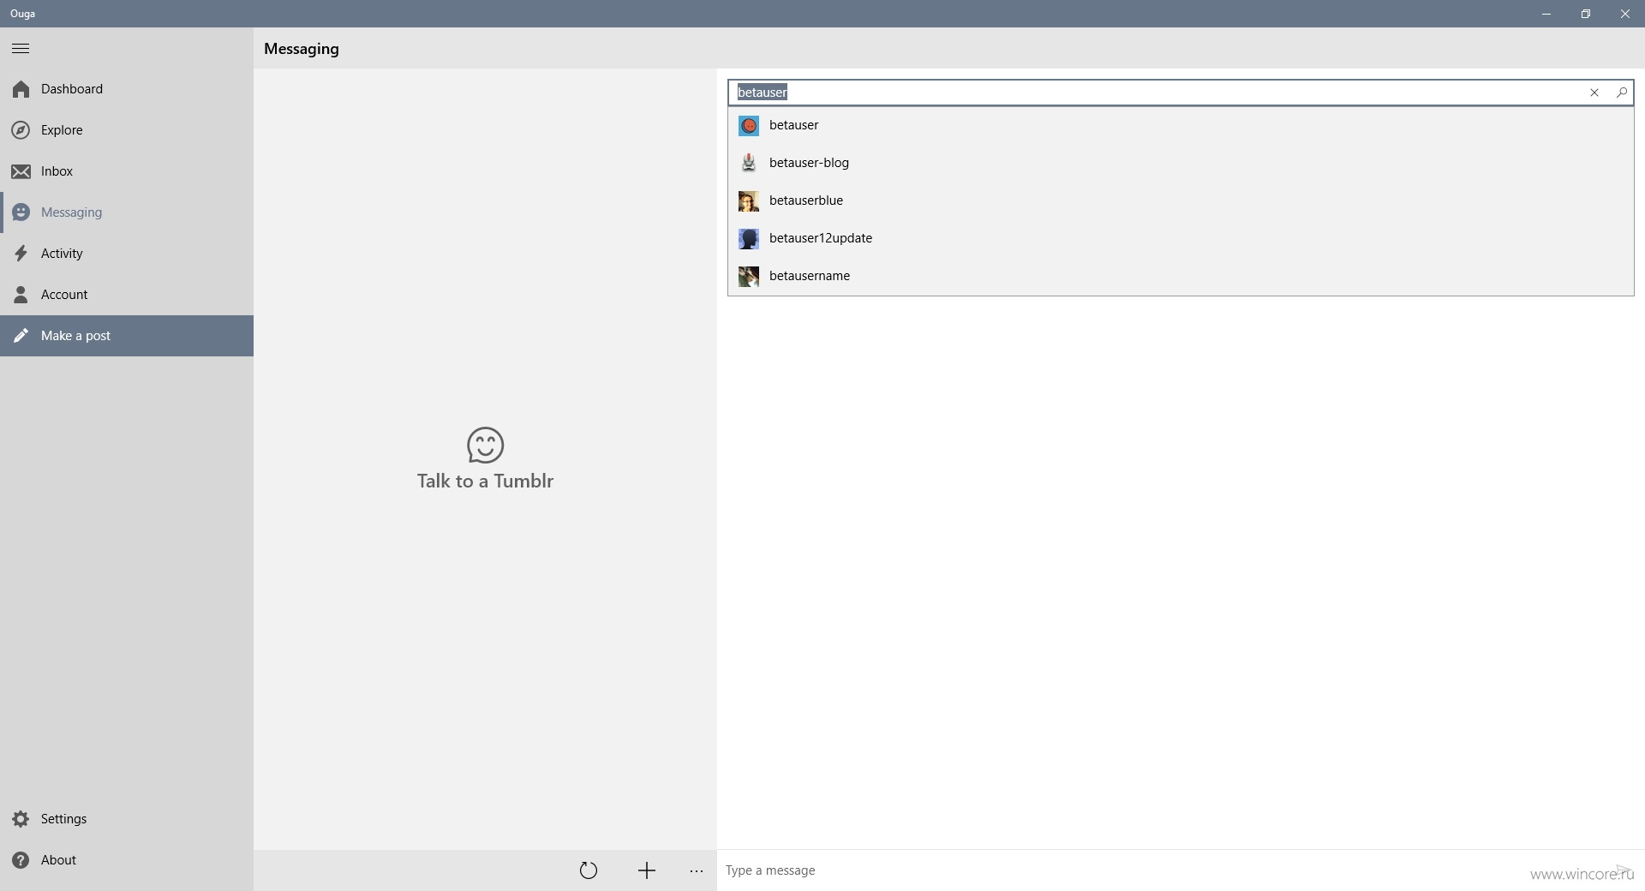Restore down the Ouga window
This screenshot has width=1645, height=891.
point(1586,14)
